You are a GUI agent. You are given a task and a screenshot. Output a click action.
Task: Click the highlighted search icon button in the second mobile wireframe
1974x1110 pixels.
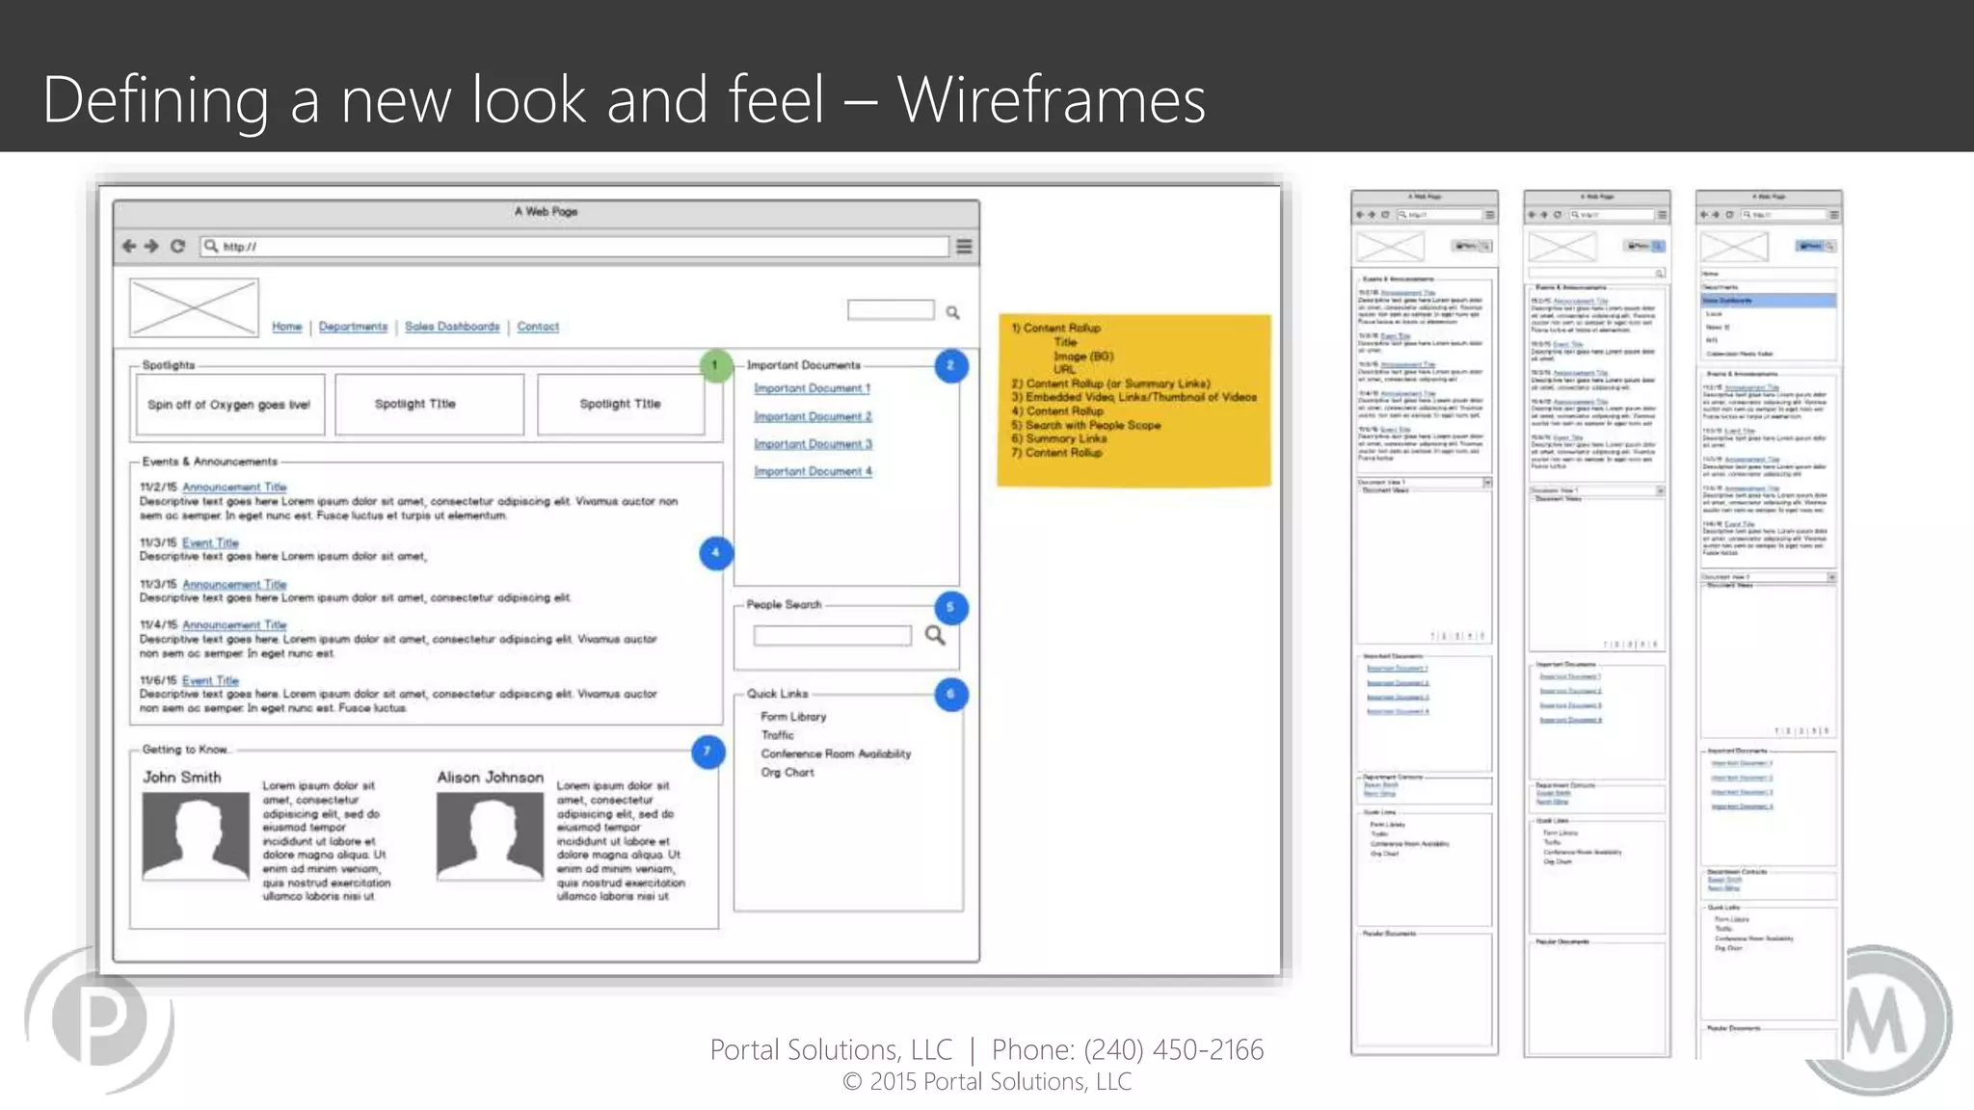click(x=1658, y=246)
